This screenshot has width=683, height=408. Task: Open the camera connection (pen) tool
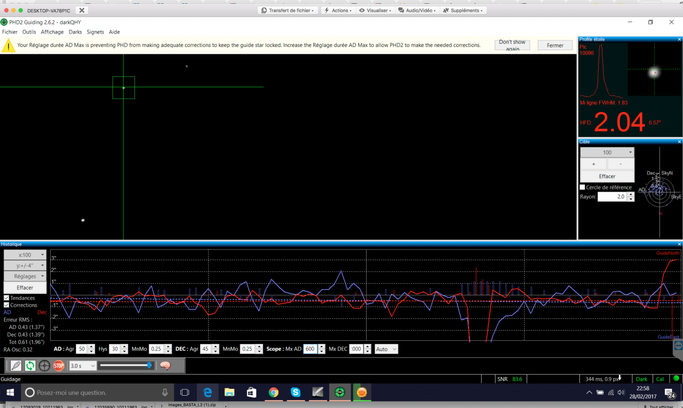(x=15, y=365)
